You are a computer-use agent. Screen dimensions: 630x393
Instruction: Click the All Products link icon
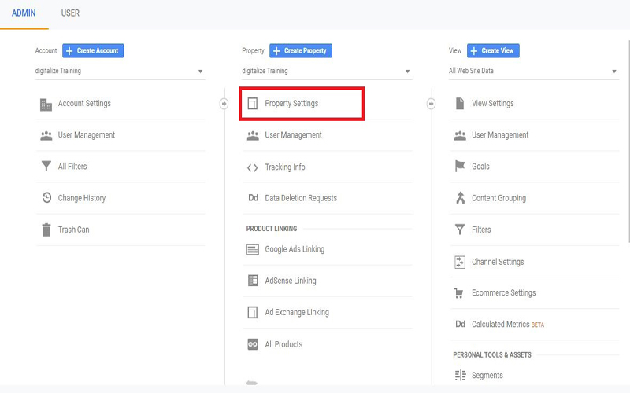(x=252, y=344)
